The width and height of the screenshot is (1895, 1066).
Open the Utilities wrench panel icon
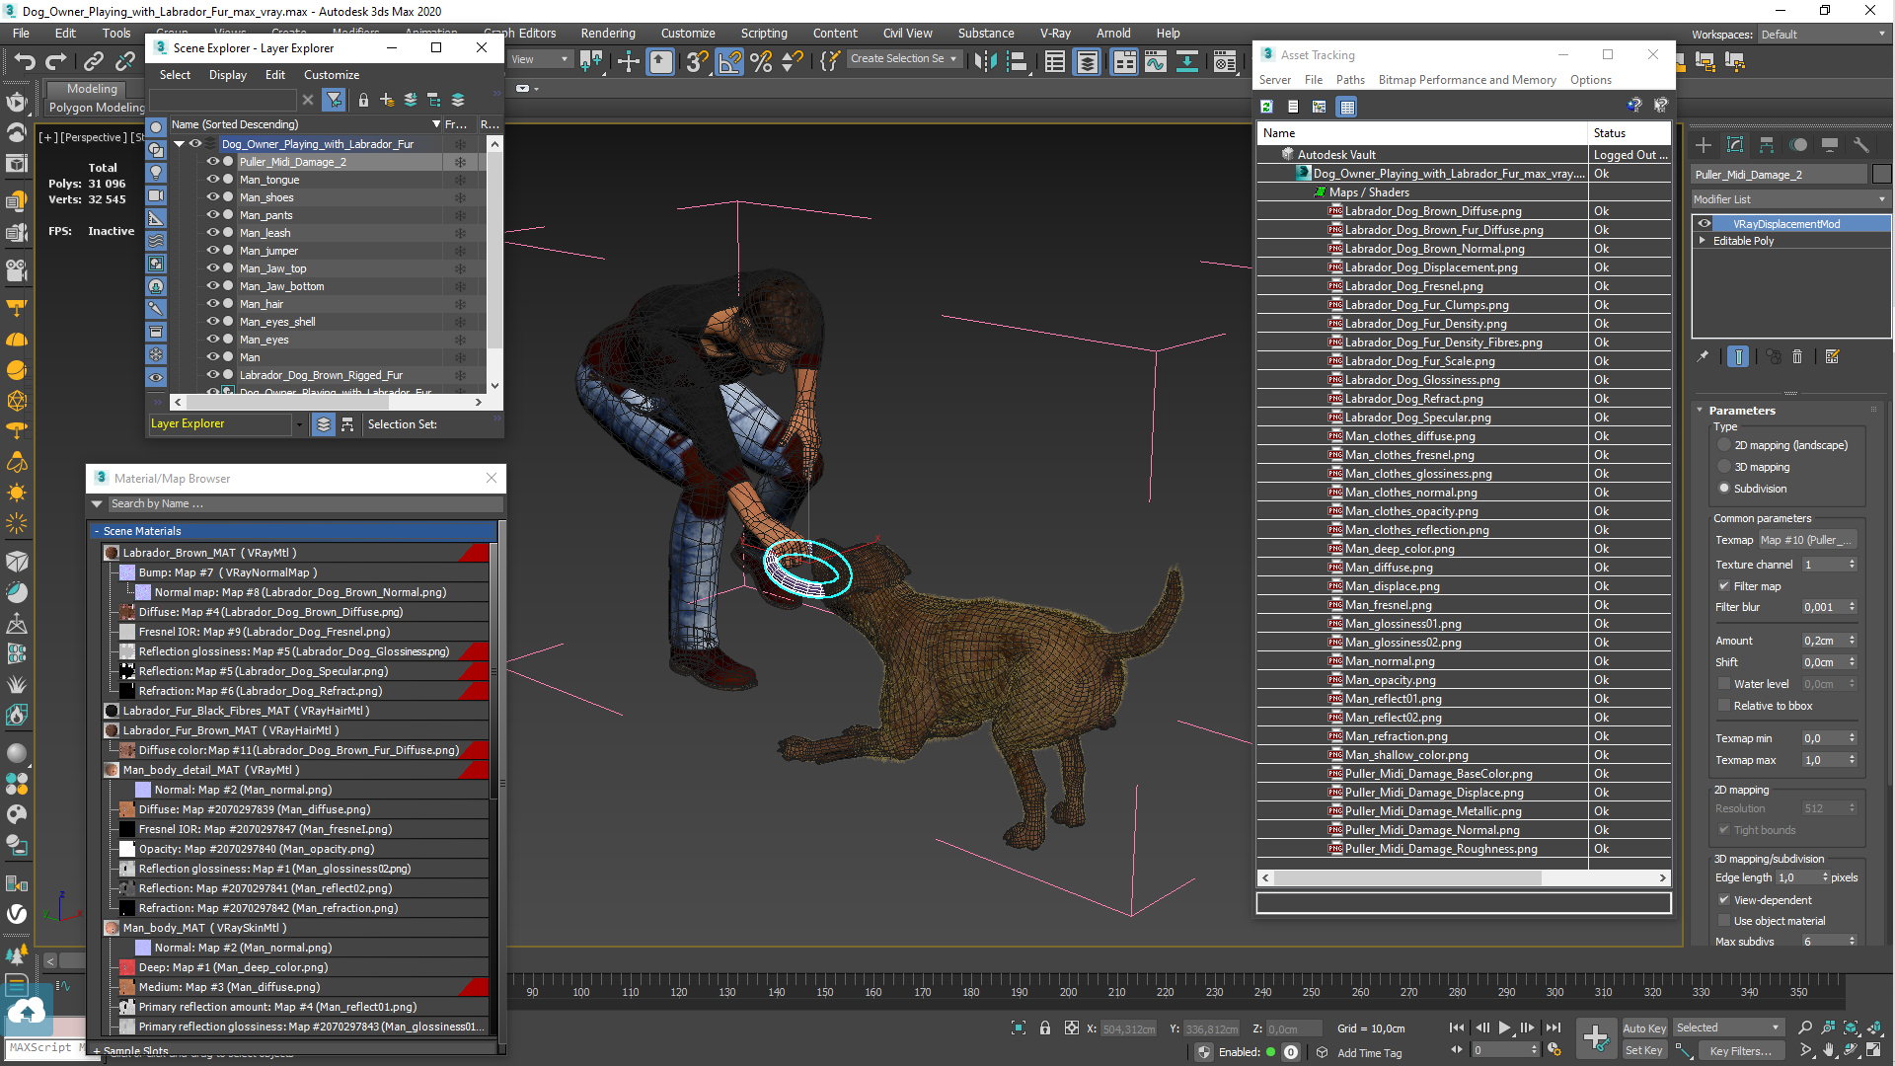1861,145
